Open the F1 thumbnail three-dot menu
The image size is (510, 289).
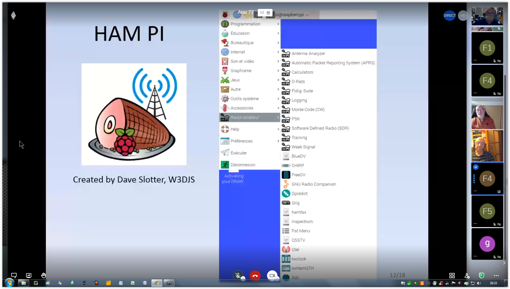tap(475, 60)
